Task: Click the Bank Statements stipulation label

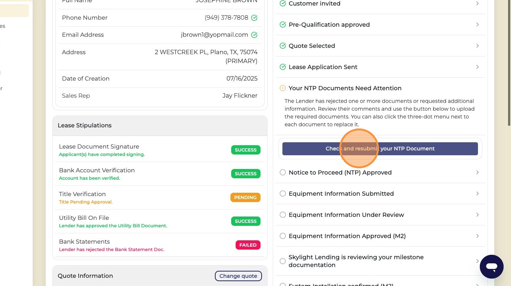Action: click(84, 242)
